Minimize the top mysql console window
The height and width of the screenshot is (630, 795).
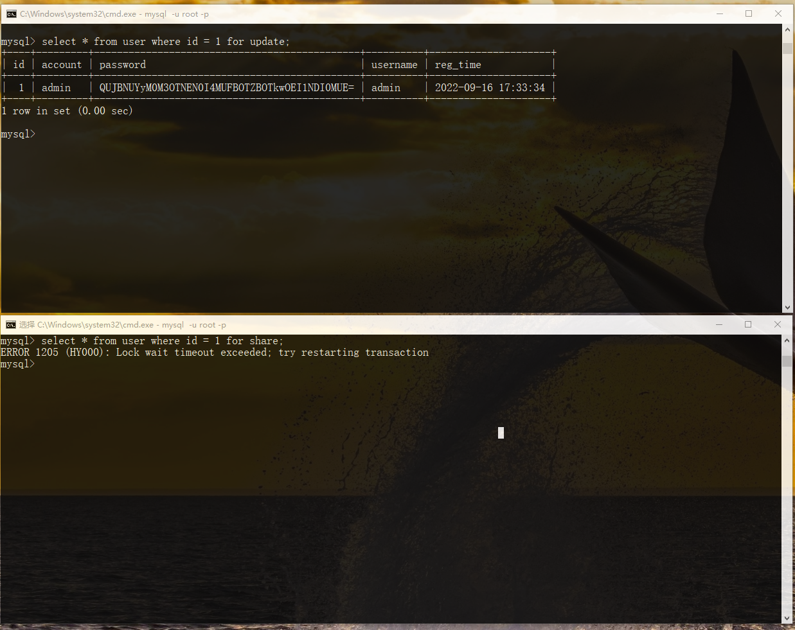[720, 13]
